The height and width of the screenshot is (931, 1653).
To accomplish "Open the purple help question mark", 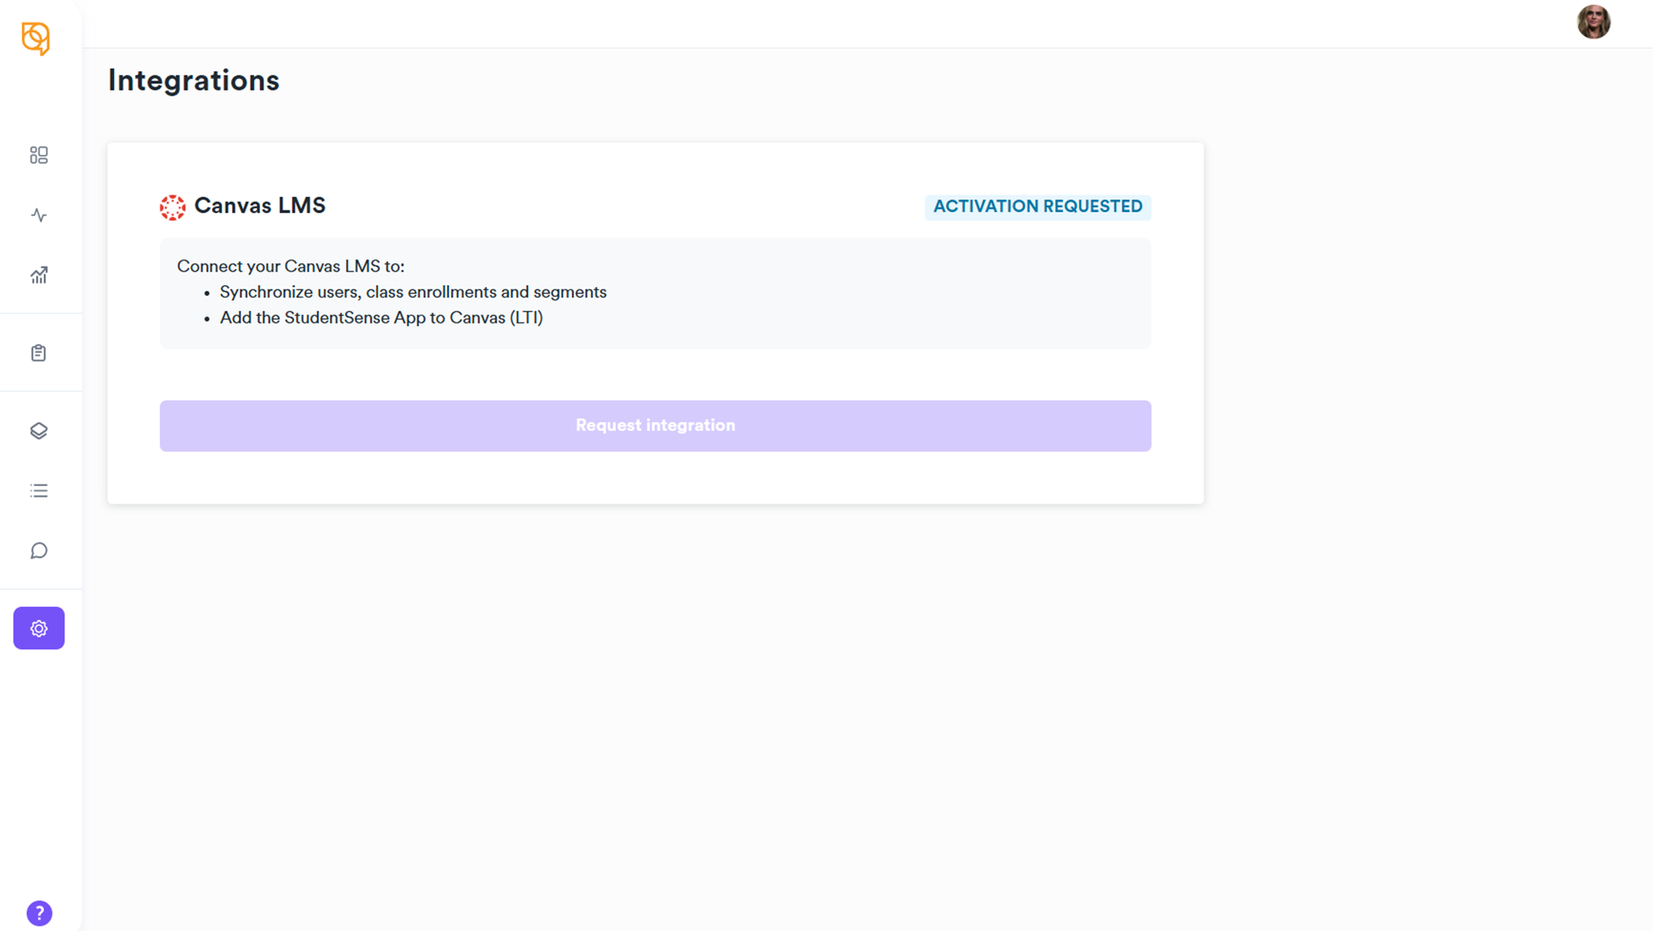I will pyautogui.click(x=39, y=913).
